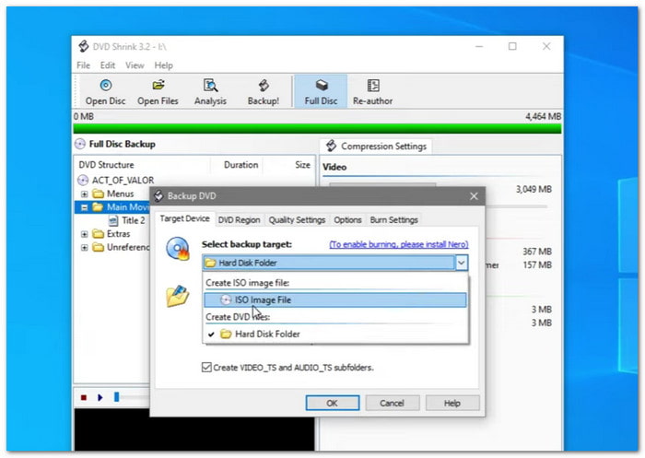
Task: Switch to Full Disc mode
Action: click(x=321, y=92)
